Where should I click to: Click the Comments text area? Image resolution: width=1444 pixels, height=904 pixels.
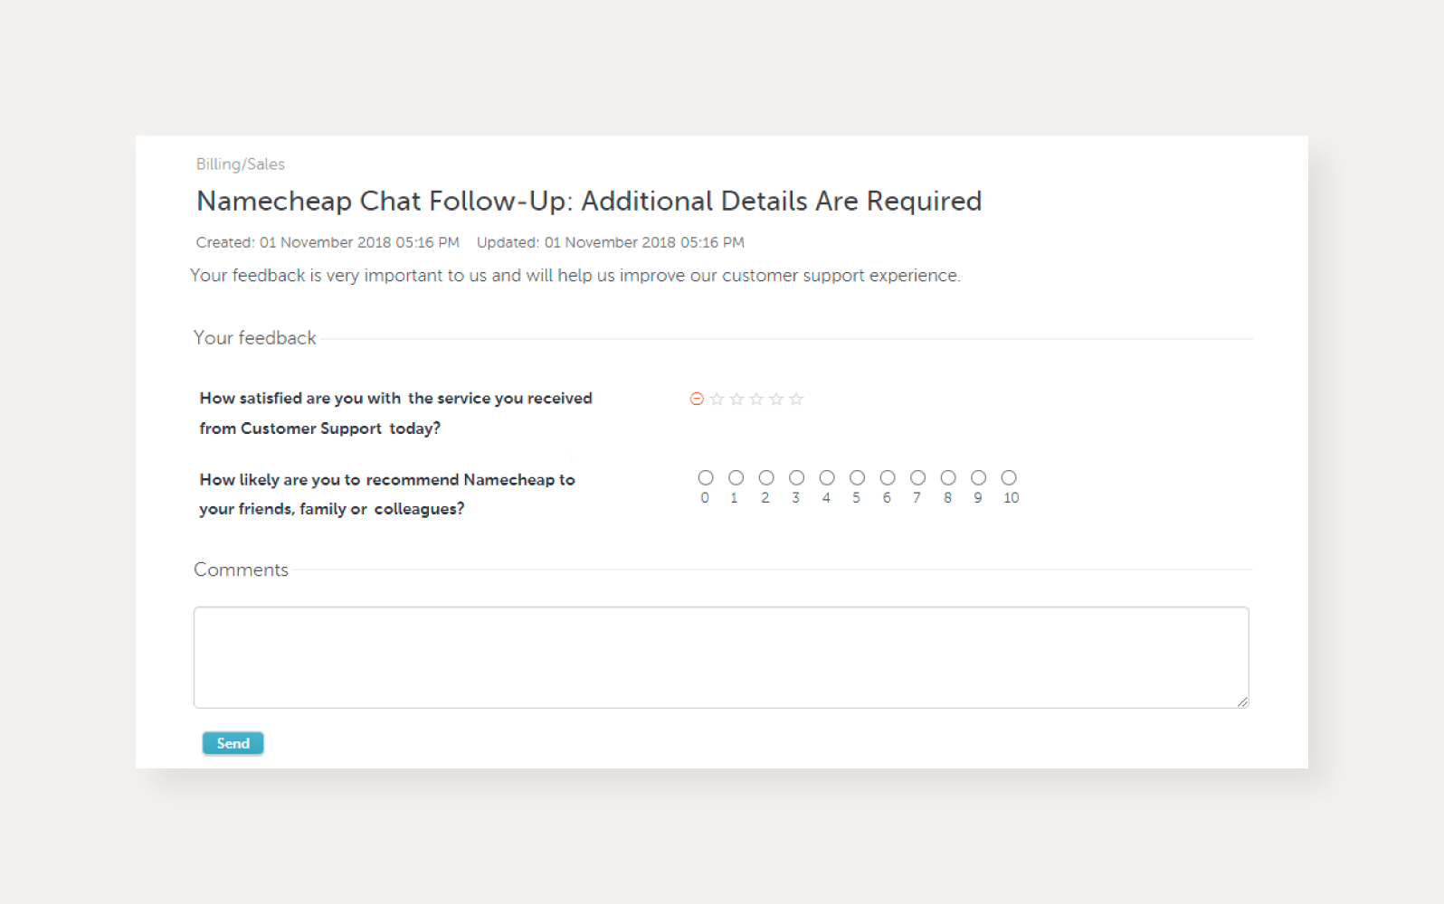(x=720, y=657)
